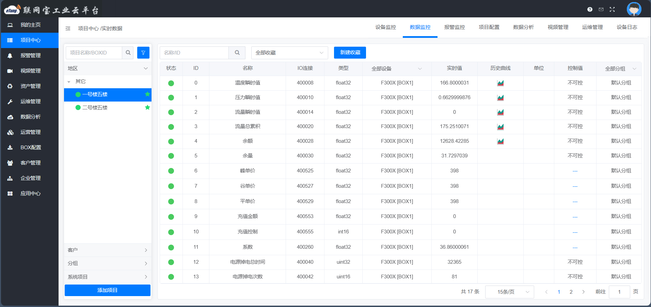Screen dimensions: 651x307
Task: Select project 二号楼五楼 in tree
Action: pos(108,108)
